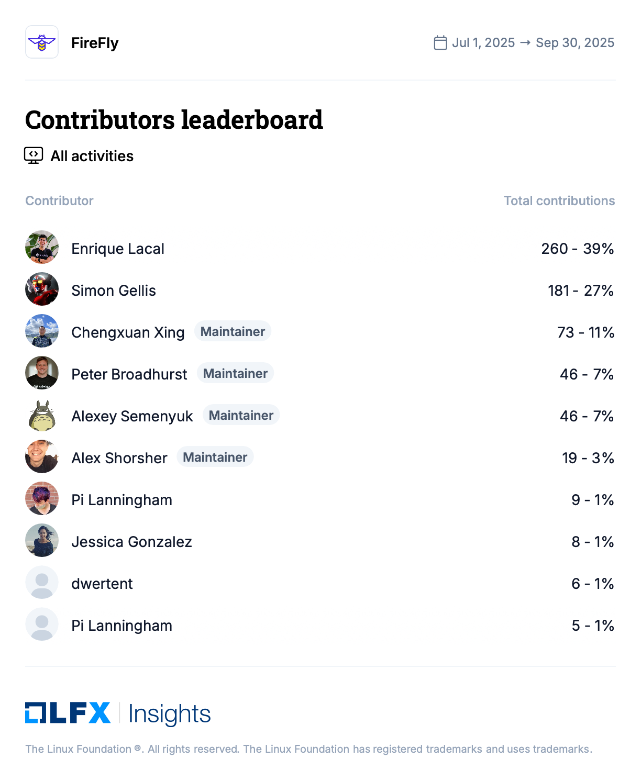The height and width of the screenshot is (781, 641).
Task: Click Alexey Semenyuk's Totoro avatar
Action: click(x=42, y=415)
